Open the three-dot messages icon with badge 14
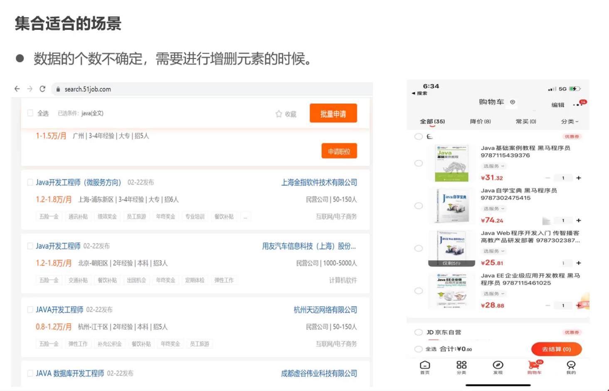 pos(579,104)
